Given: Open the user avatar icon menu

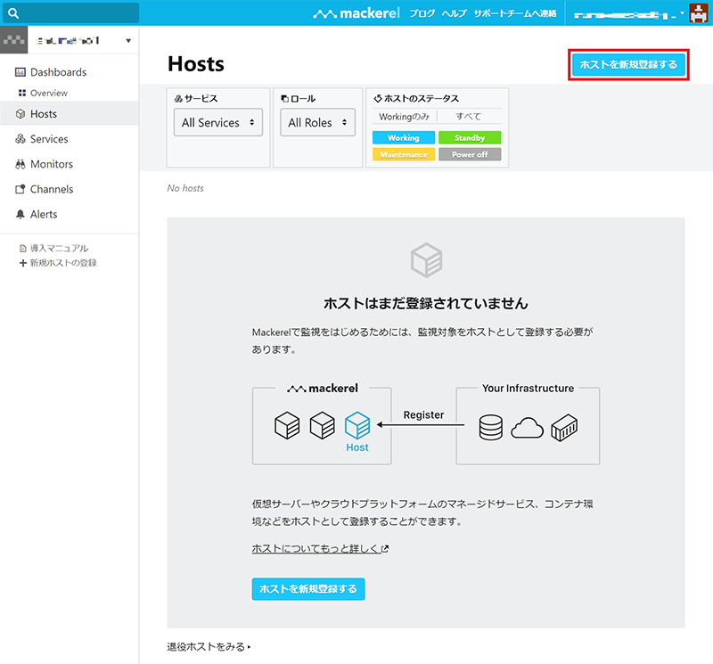Looking at the screenshot, I should 698,13.
